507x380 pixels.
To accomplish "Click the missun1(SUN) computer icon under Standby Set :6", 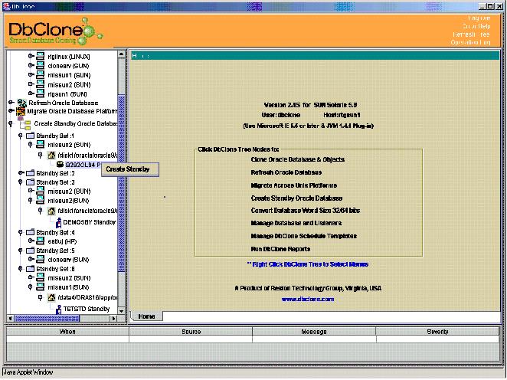I will [x=40, y=287].
